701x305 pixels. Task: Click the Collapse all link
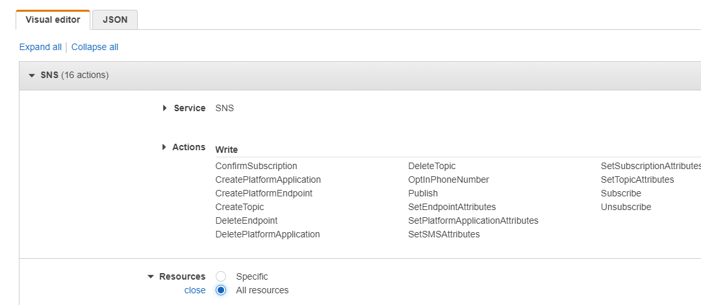pos(95,47)
